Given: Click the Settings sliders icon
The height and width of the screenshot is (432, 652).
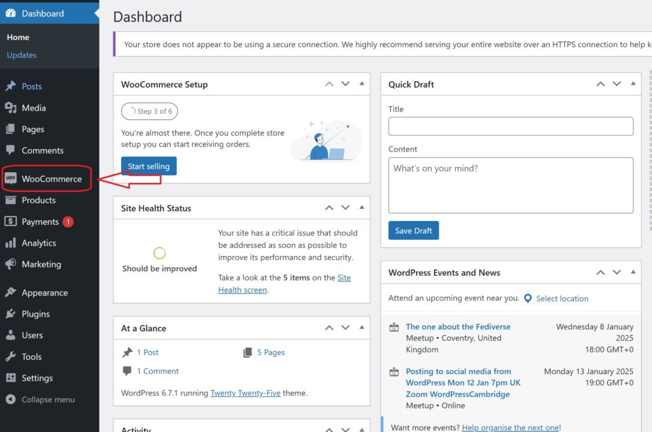Looking at the screenshot, I should [11, 378].
